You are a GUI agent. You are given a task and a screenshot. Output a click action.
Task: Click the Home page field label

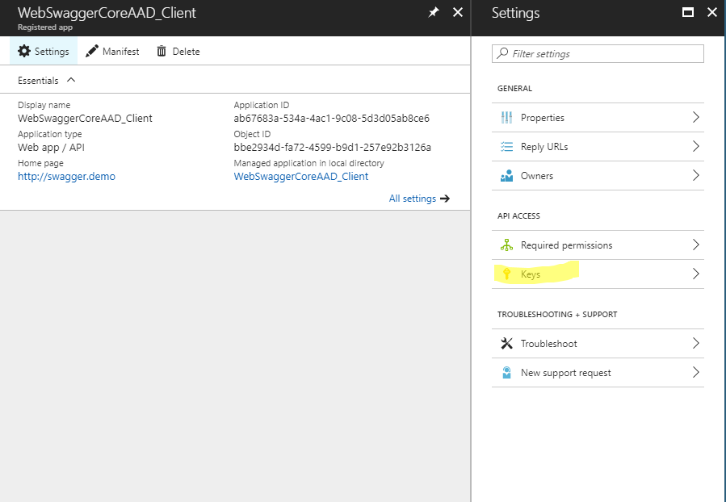click(x=40, y=163)
